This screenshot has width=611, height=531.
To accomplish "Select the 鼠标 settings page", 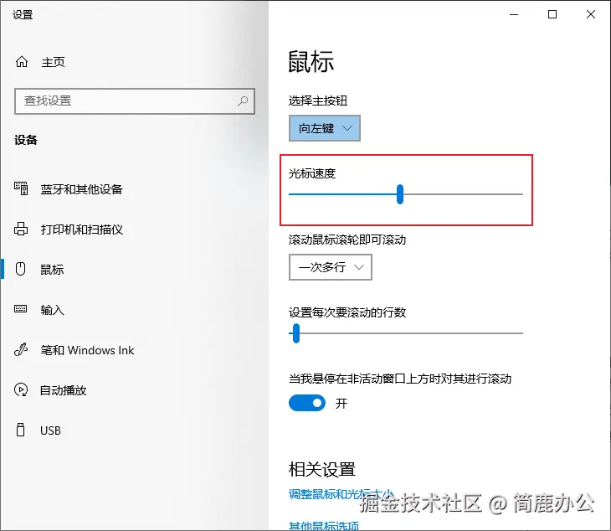I will click(52, 270).
